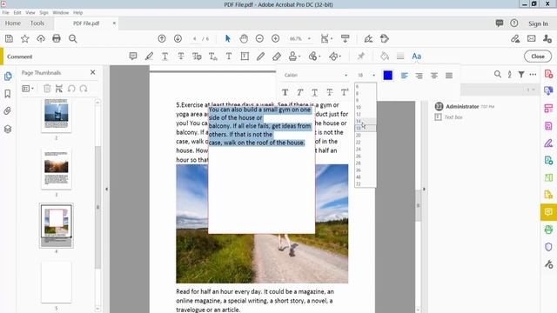Zoom out with the minus circle icon
Viewport: 557px width, 313px height.
(259, 38)
